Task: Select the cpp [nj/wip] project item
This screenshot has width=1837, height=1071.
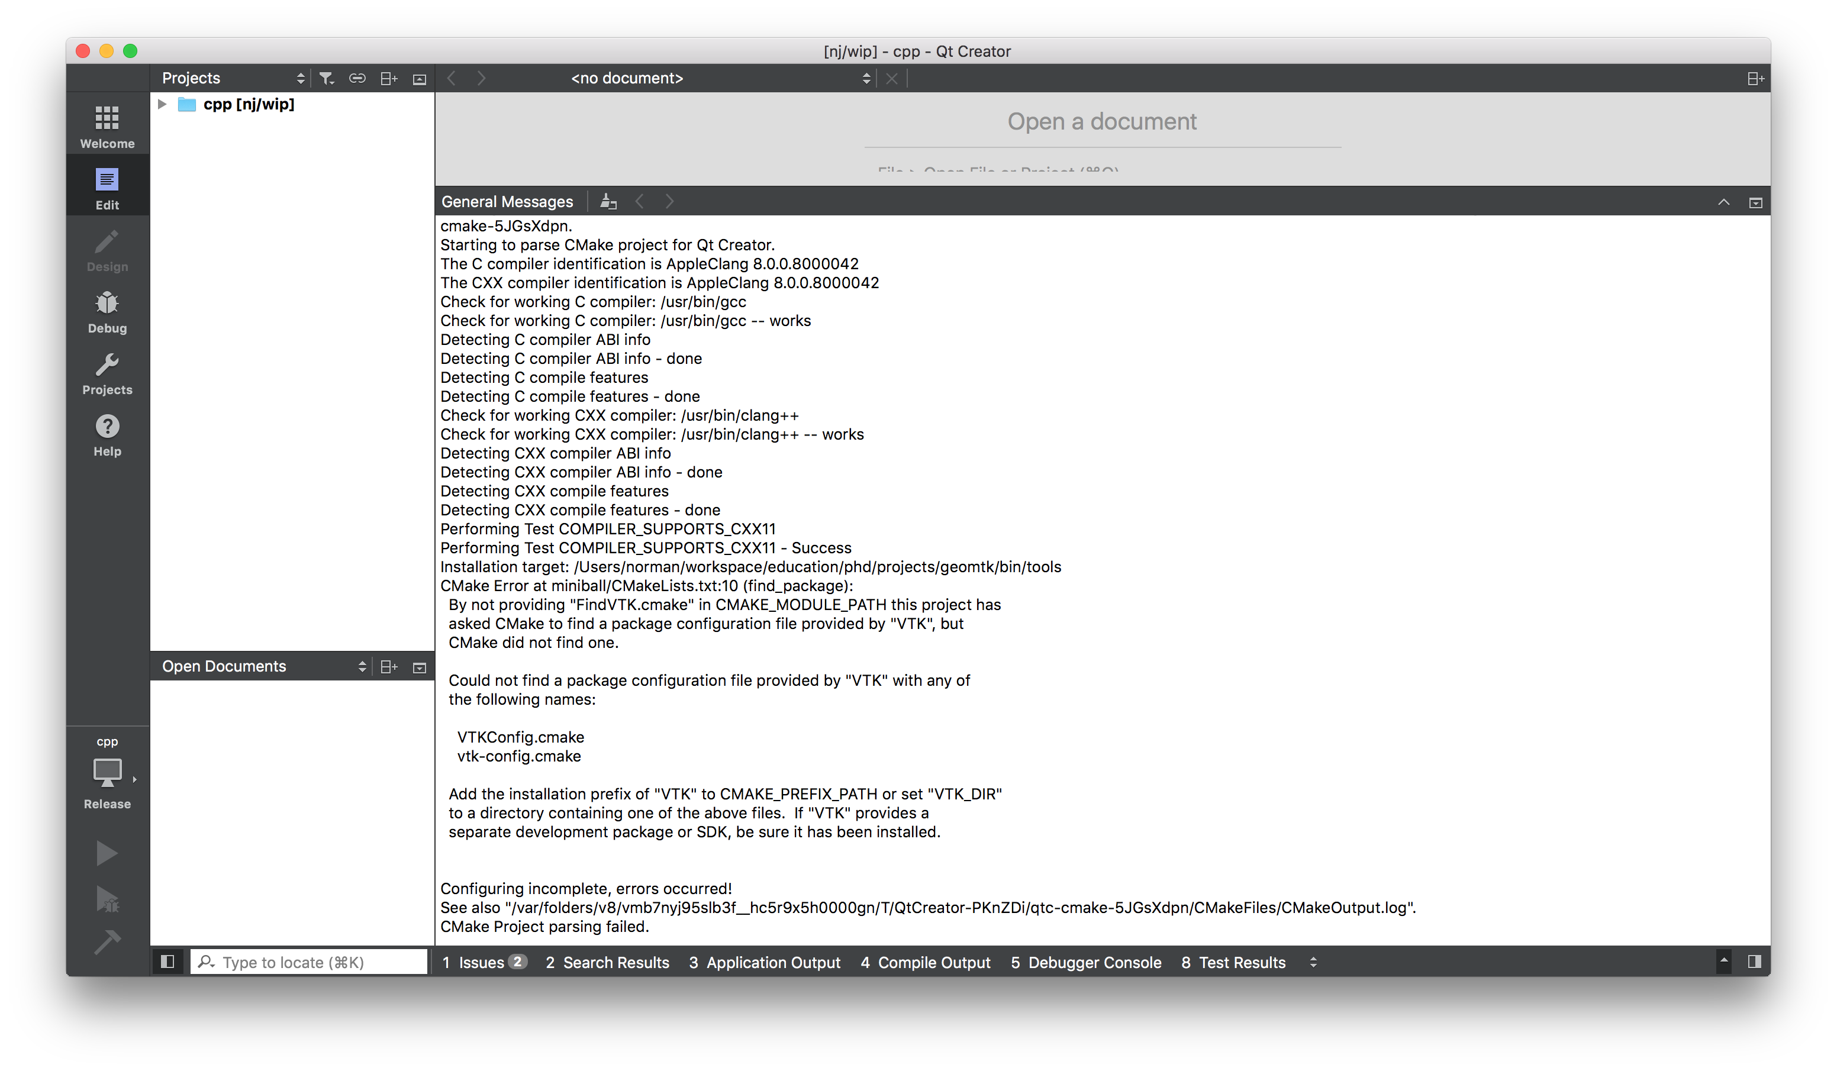Action: click(x=249, y=104)
